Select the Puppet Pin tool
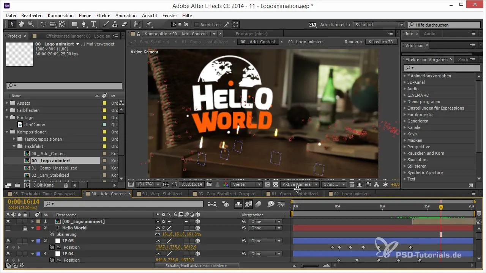Viewport: 486px width, 273px height. click(149, 24)
